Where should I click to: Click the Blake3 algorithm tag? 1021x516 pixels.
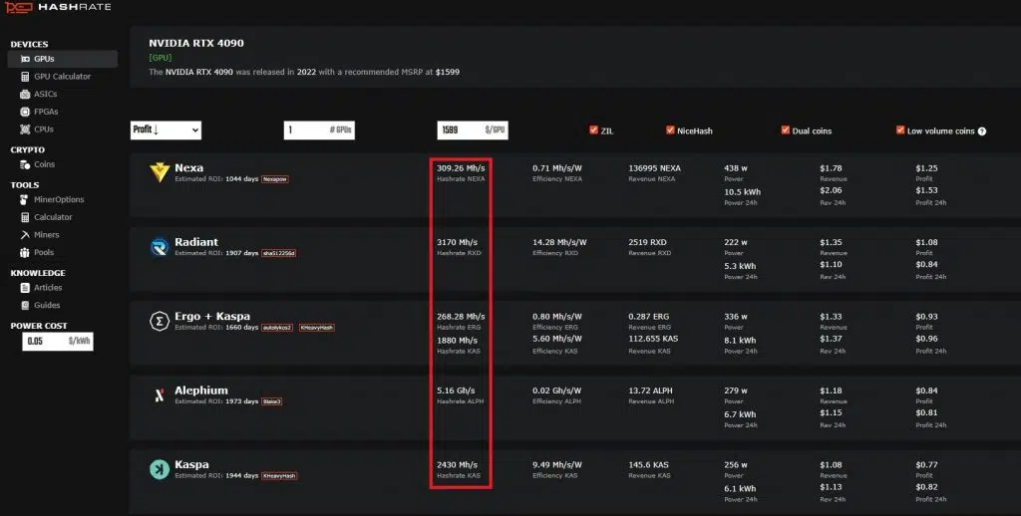[x=271, y=401]
